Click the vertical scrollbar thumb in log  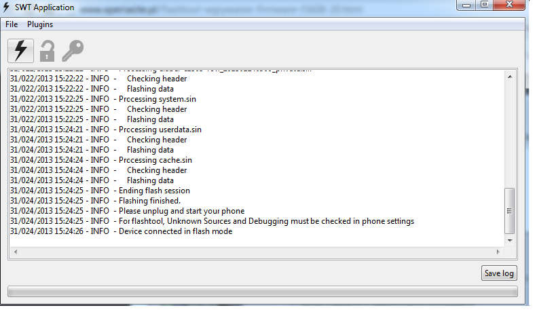pos(510,210)
